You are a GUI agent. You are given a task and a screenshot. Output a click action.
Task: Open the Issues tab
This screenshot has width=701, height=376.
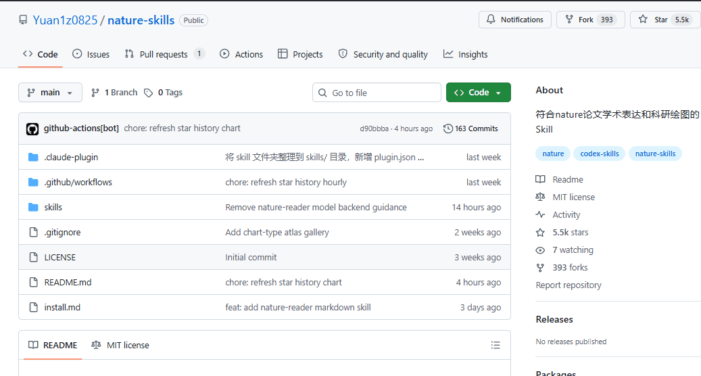(91, 54)
